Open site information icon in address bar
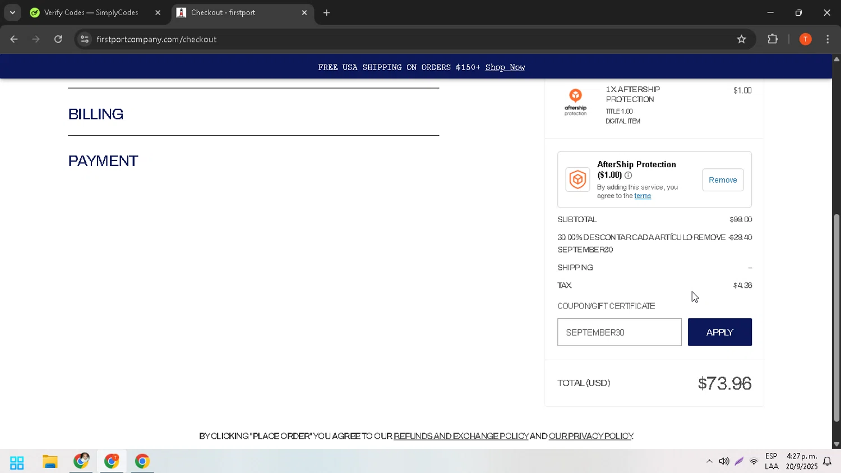This screenshot has height=473, width=841. [85, 39]
